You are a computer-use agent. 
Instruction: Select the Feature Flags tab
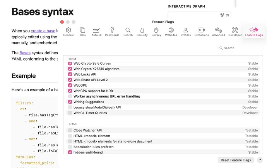pos(254,32)
